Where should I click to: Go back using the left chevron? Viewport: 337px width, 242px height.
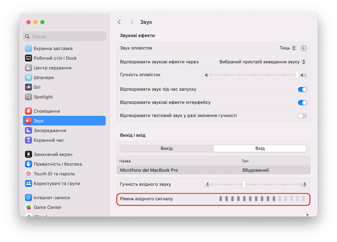[119, 22]
